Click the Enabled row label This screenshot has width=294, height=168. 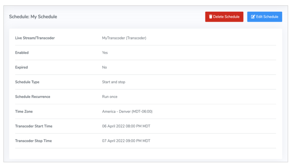pyautogui.click(x=22, y=52)
